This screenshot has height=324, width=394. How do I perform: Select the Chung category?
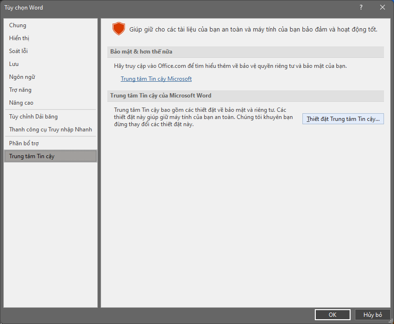coord(18,25)
